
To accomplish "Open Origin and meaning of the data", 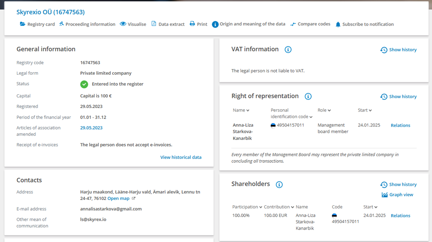I will (248, 24).
